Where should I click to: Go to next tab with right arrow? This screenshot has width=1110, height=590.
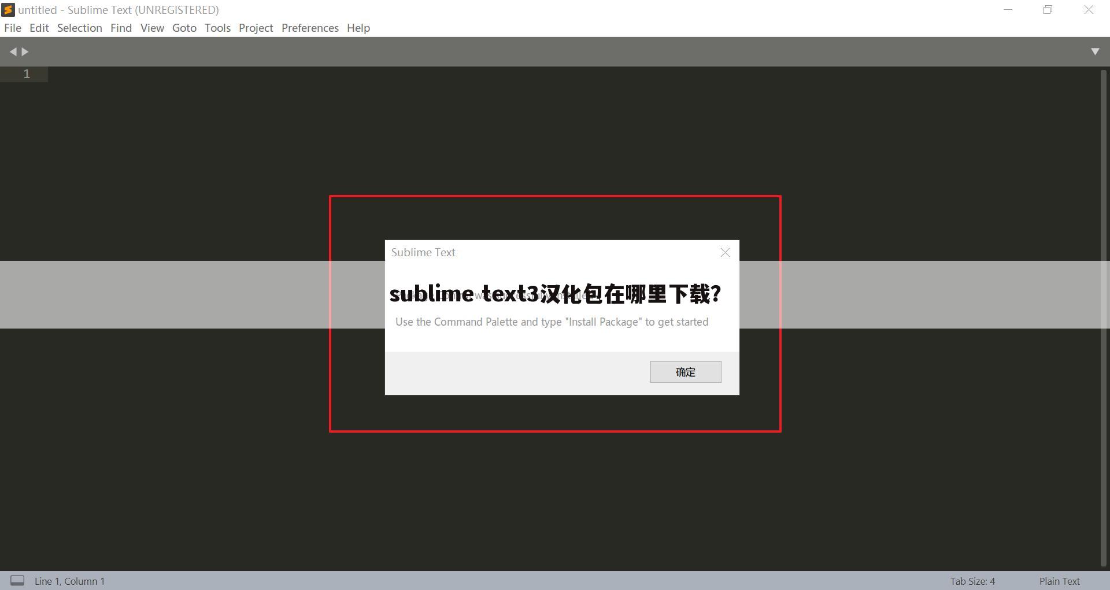point(25,51)
